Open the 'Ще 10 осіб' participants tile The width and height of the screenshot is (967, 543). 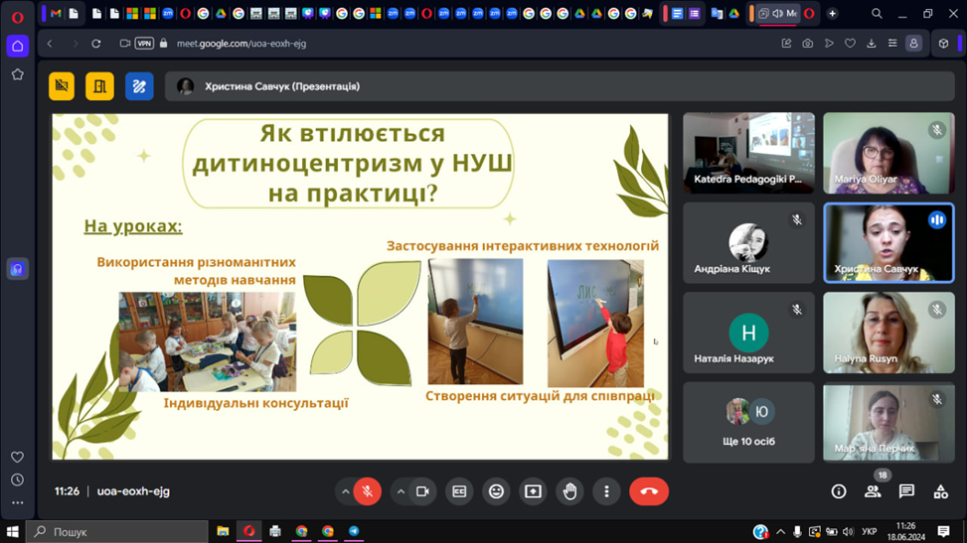(748, 422)
